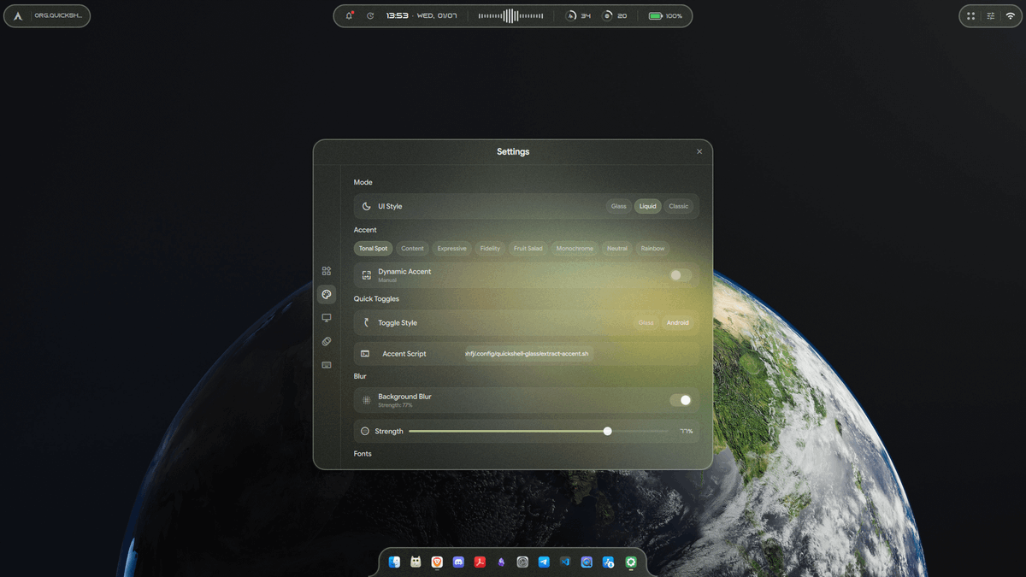
Task: Open the display monitor sidebar tab
Action: [327, 318]
